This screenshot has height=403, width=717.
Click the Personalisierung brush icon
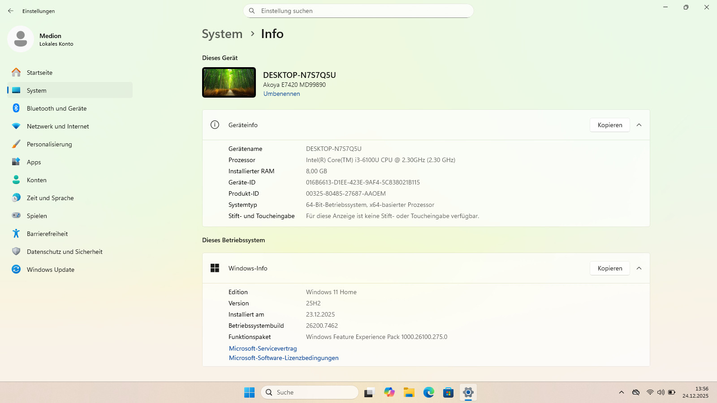click(16, 144)
